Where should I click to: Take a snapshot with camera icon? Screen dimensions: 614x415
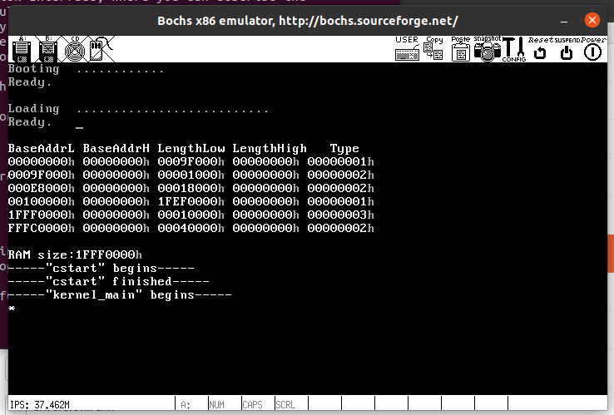click(488, 48)
